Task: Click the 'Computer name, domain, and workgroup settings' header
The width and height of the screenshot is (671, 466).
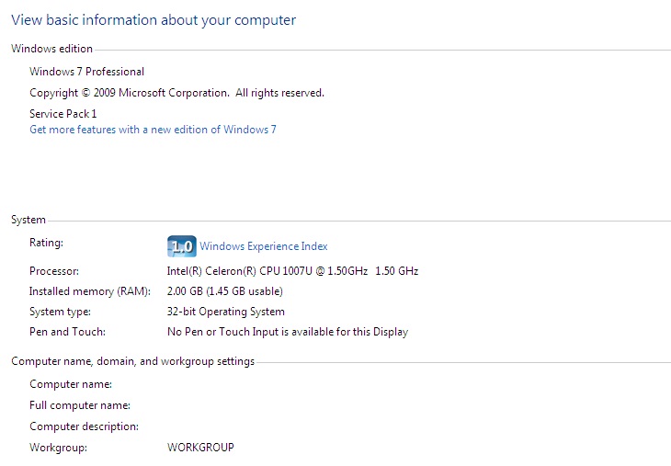Action: pos(132,361)
